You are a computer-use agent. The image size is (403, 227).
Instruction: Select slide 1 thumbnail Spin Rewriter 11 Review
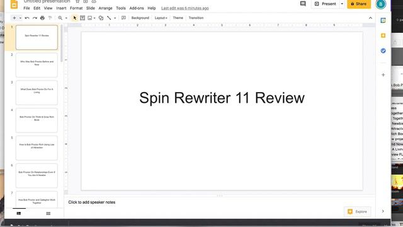click(37, 37)
